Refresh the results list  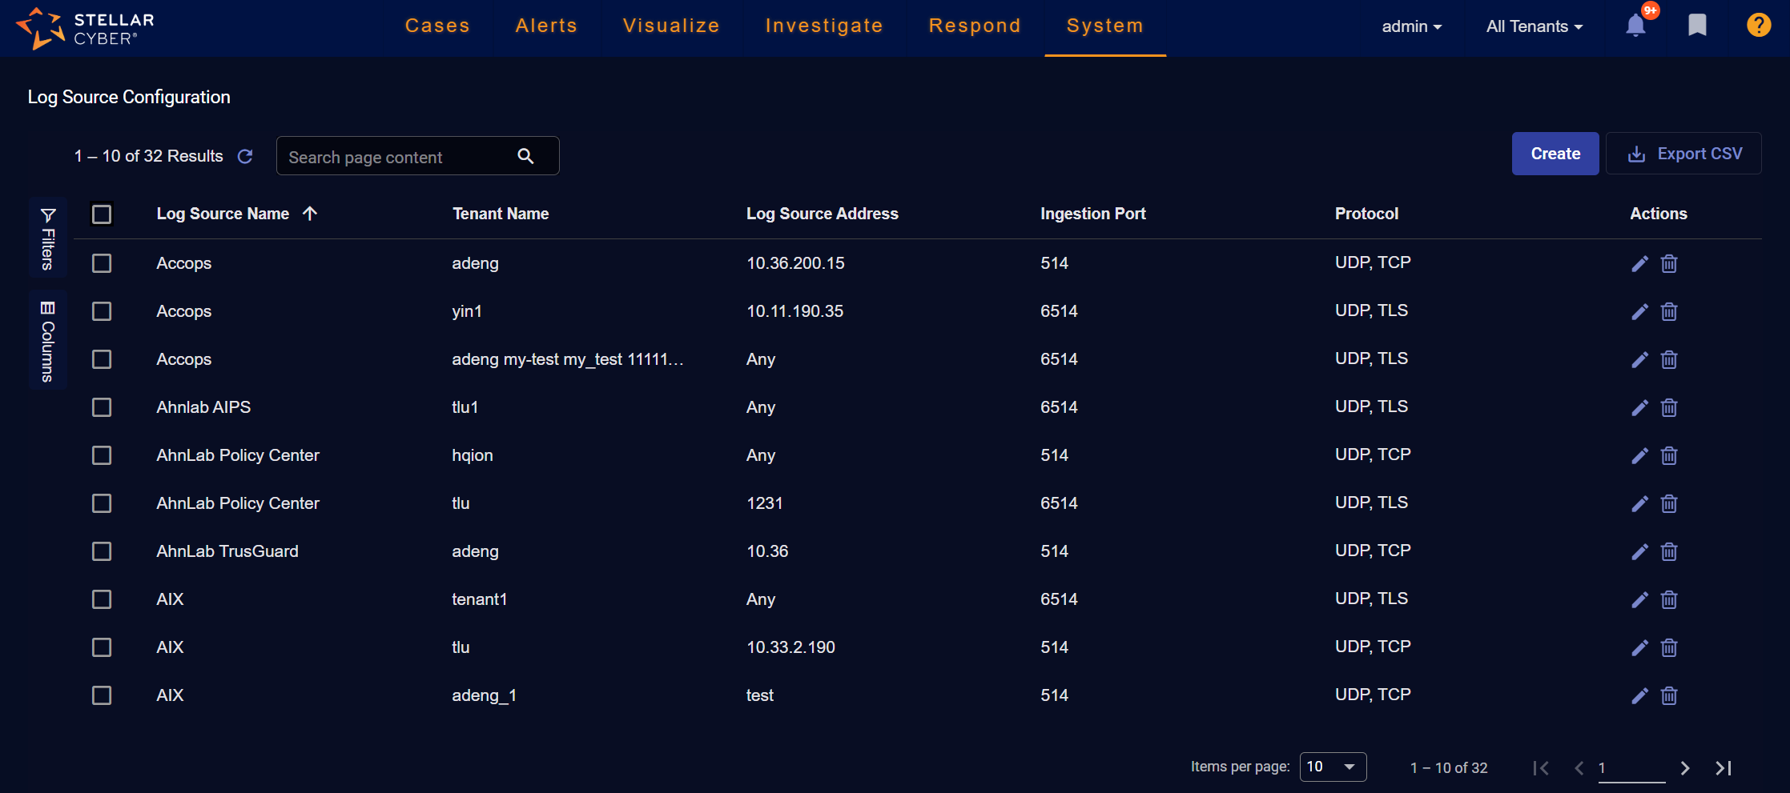click(x=245, y=156)
